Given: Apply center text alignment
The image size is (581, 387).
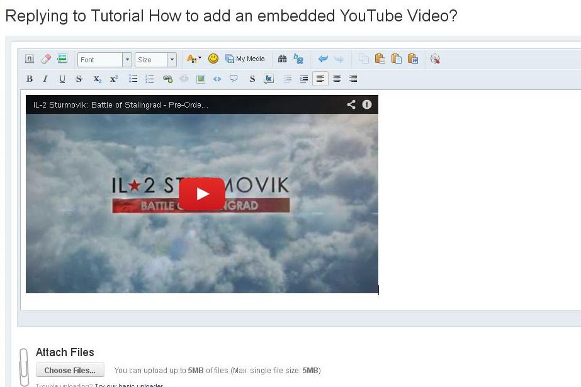Looking at the screenshot, I should 337,79.
